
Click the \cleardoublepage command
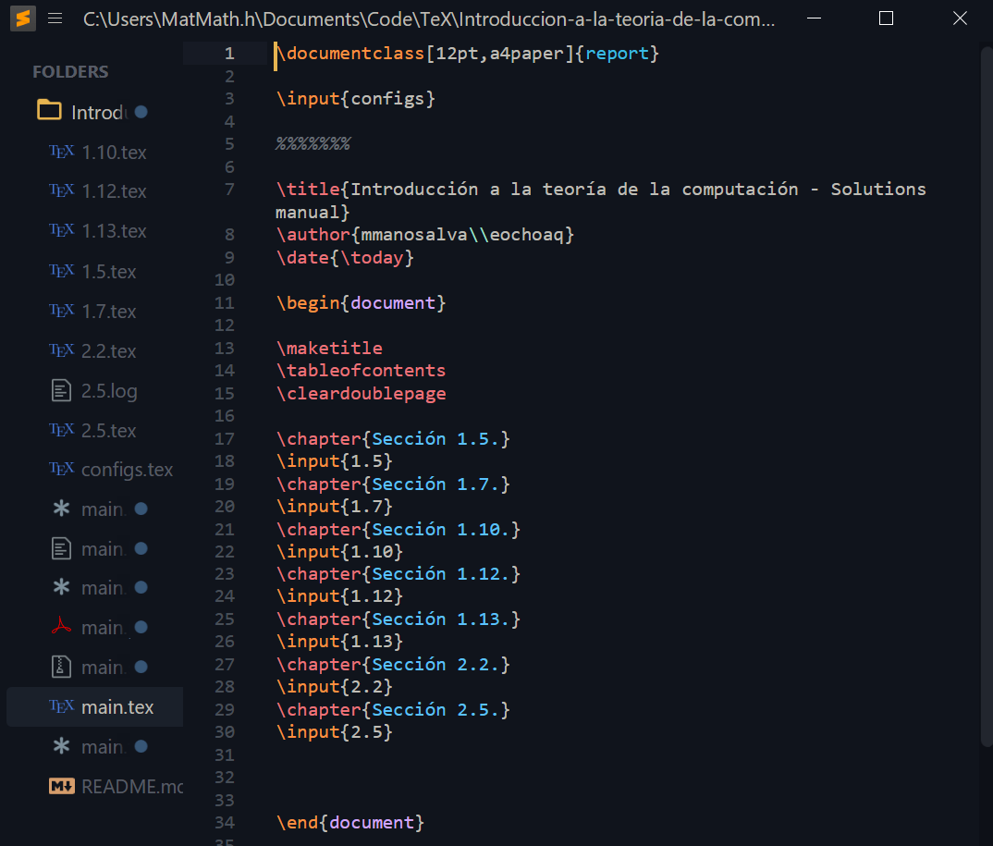pyautogui.click(x=361, y=393)
